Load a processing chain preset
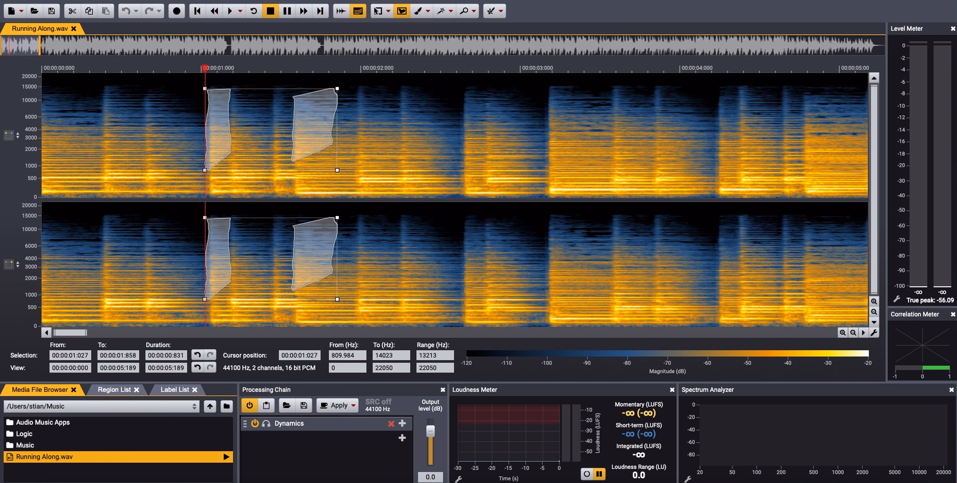Screen dimensions: 957x483 pos(287,406)
